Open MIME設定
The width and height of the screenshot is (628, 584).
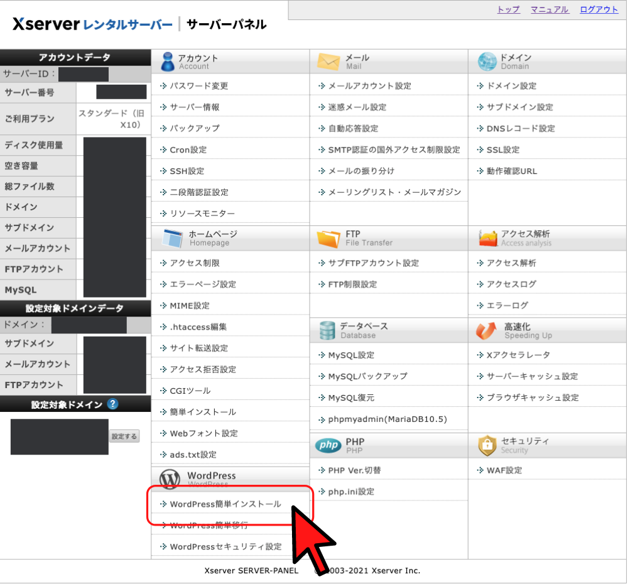point(190,306)
